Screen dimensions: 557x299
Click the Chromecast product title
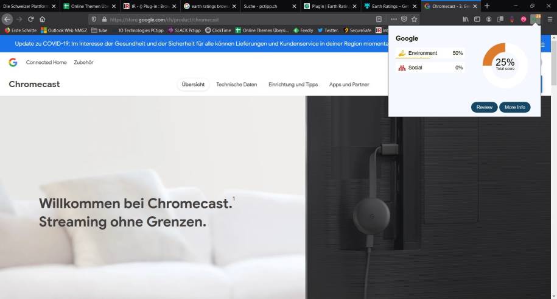[x=34, y=84]
